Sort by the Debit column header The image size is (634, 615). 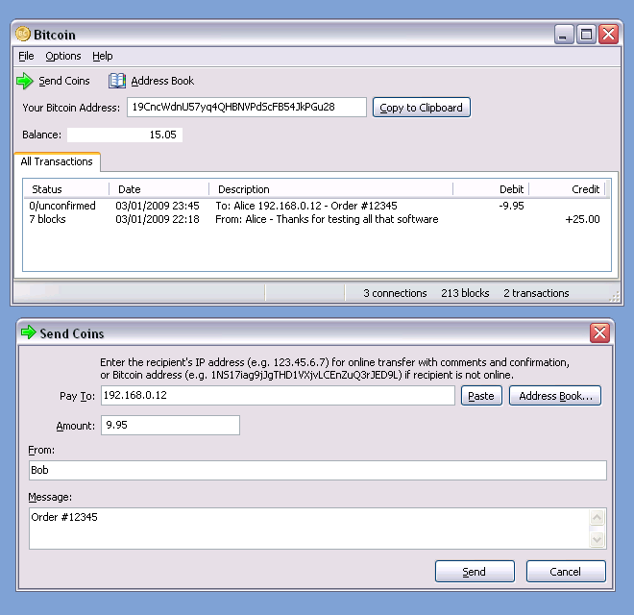point(491,189)
